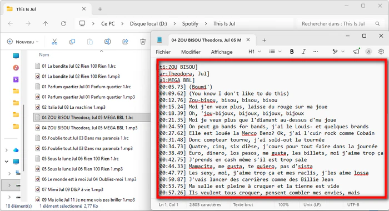Click This Is Jul in address breadcrumb

[225, 24]
